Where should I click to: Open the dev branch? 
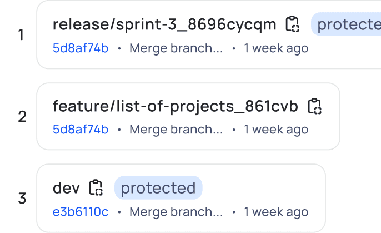click(x=66, y=188)
